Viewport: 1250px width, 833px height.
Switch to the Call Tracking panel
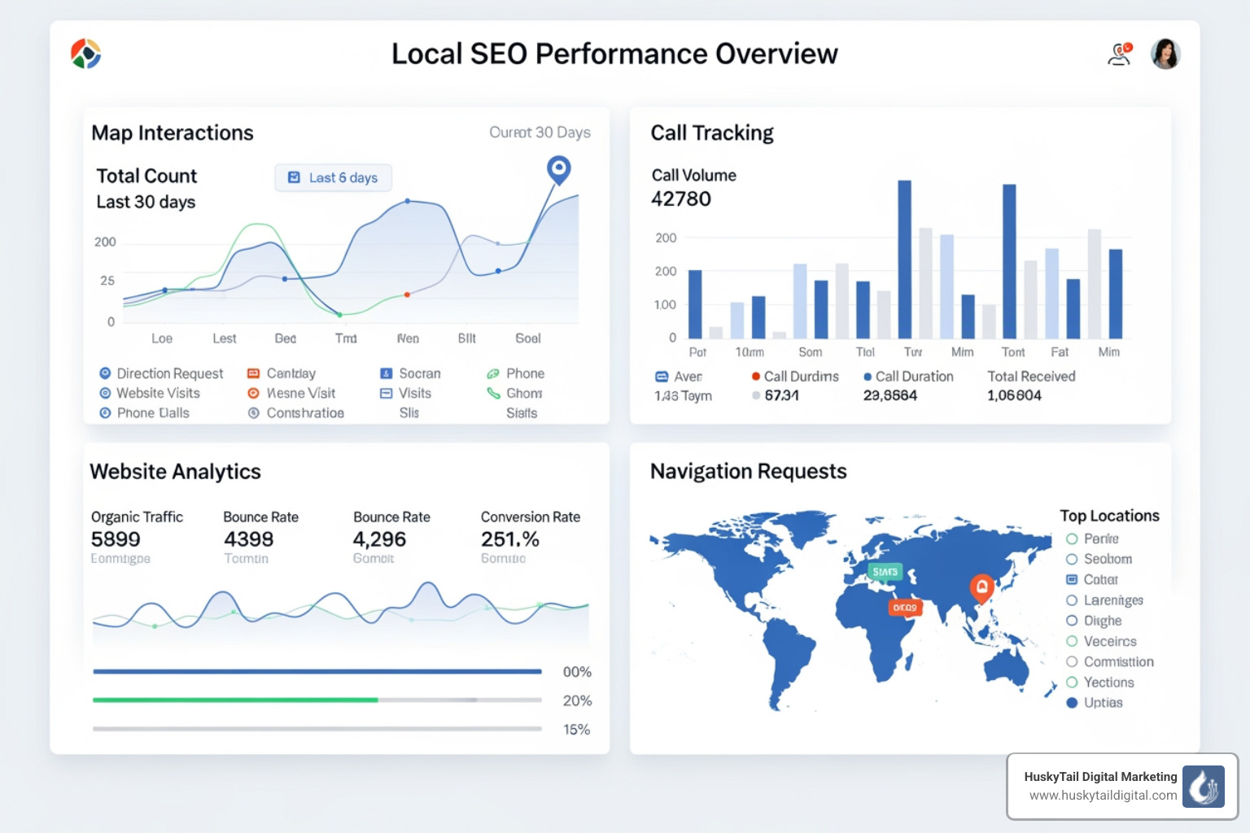[711, 132]
